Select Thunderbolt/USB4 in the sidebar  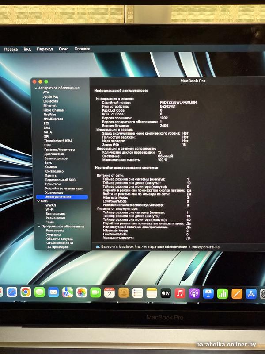[58, 141]
